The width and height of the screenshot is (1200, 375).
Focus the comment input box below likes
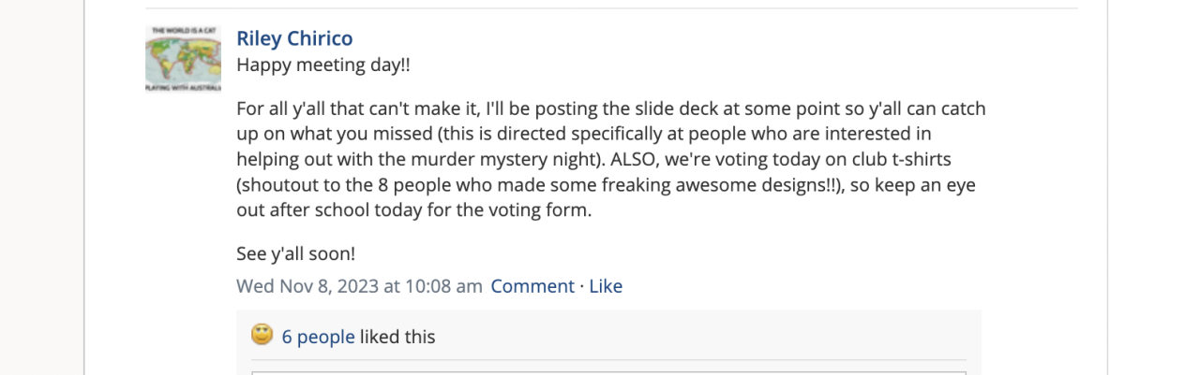tap(607, 371)
